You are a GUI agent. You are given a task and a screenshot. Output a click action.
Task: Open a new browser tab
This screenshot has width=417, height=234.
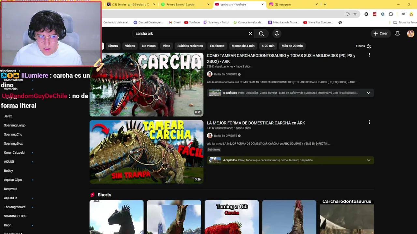325,4
